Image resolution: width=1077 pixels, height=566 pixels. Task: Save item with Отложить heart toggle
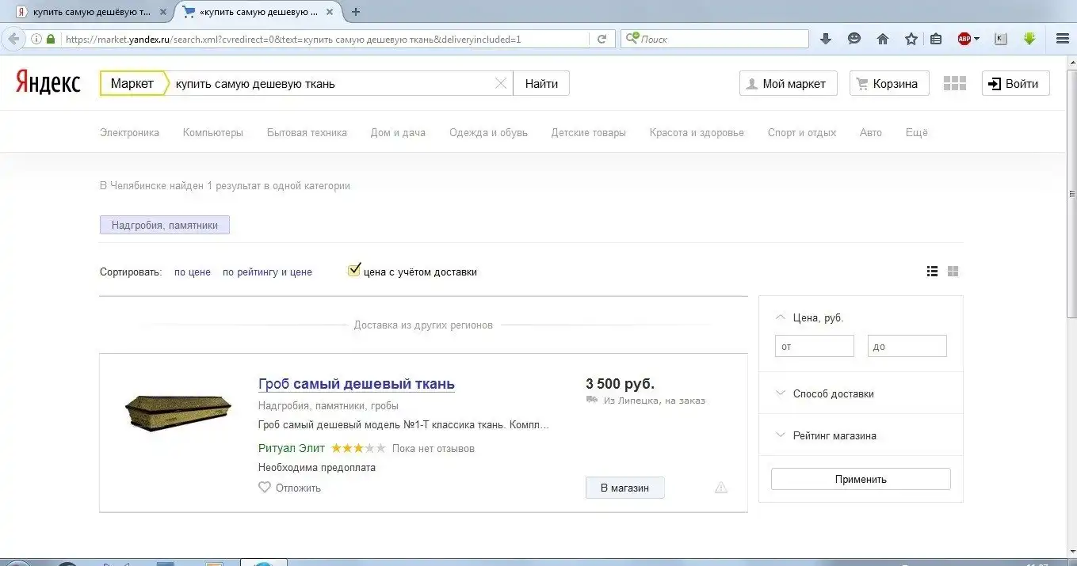265,488
